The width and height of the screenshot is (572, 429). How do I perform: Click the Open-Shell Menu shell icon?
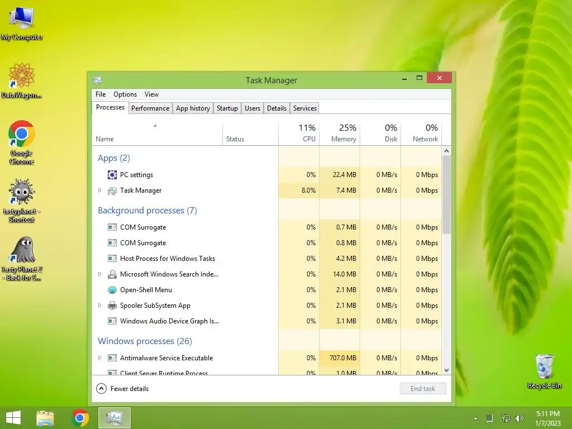(112, 290)
